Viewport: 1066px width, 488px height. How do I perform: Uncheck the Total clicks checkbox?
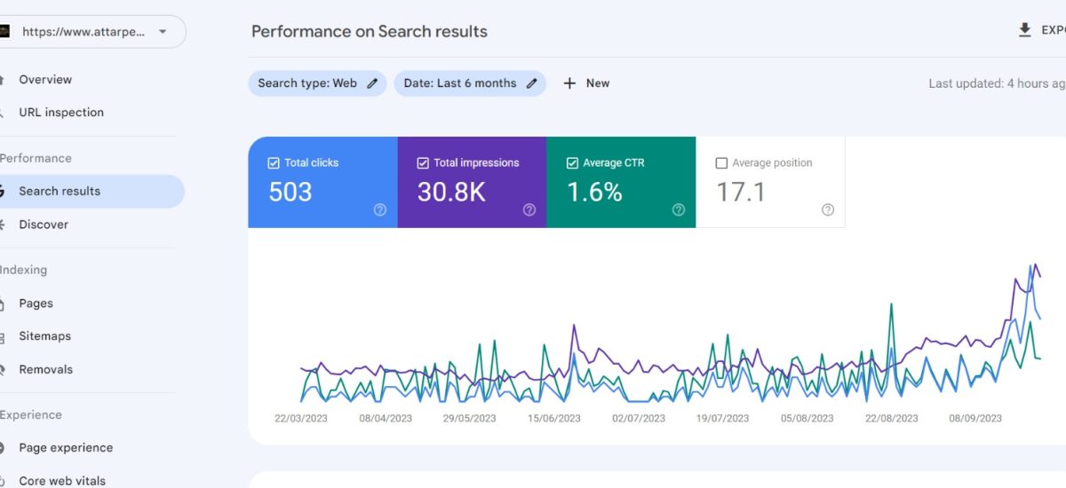click(274, 163)
